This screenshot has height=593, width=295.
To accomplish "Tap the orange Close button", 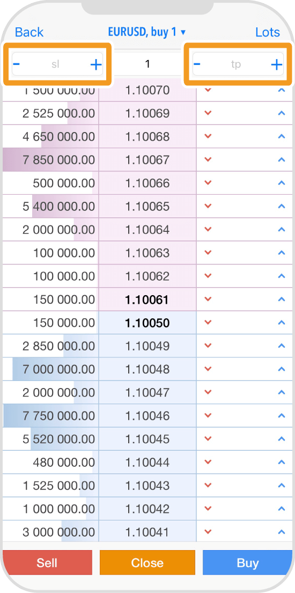I will coord(147,563).
